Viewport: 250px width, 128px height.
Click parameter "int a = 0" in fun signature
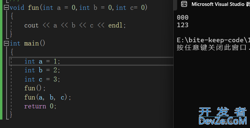coord(59,8)
